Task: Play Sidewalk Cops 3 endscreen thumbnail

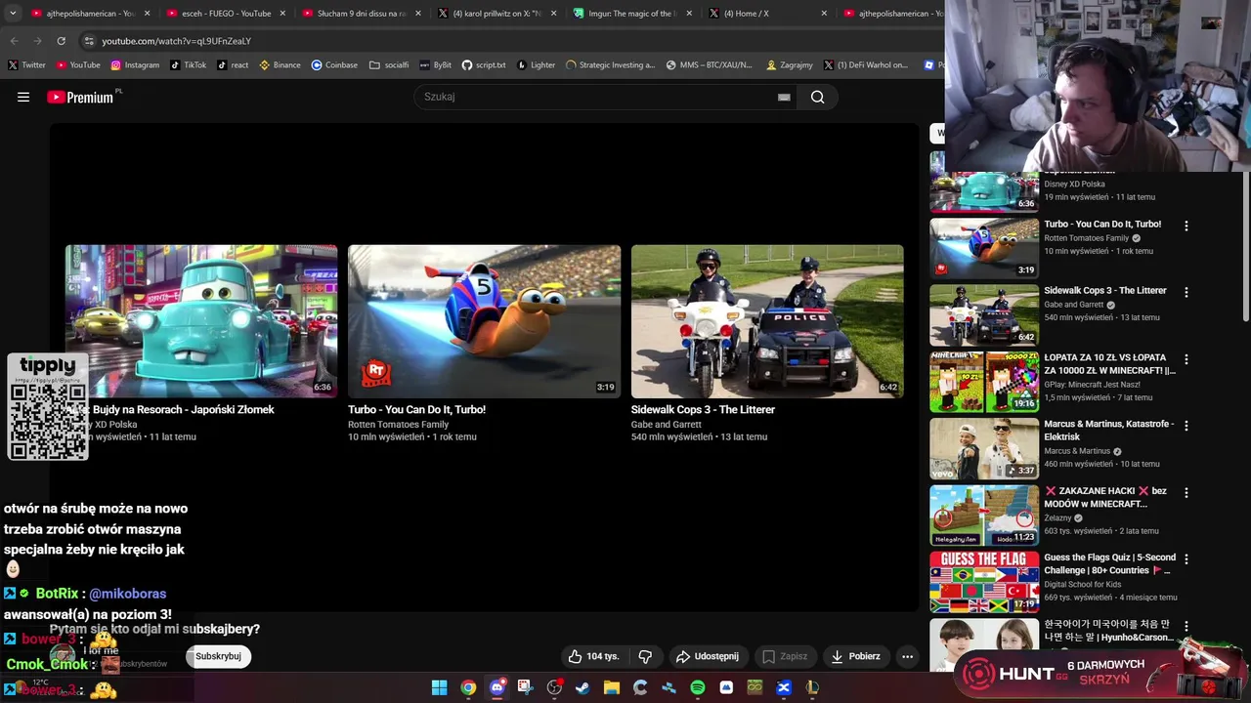Action: point(767,321)
